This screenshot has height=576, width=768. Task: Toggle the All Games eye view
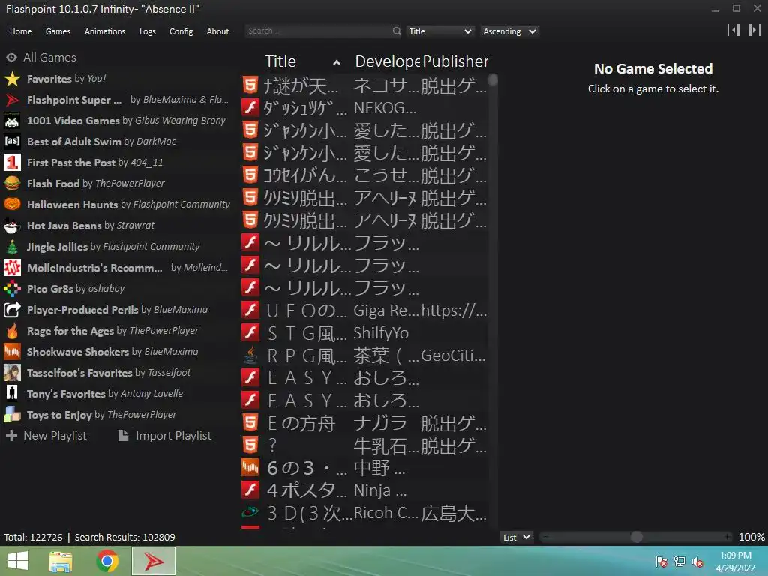pos(12,58)
